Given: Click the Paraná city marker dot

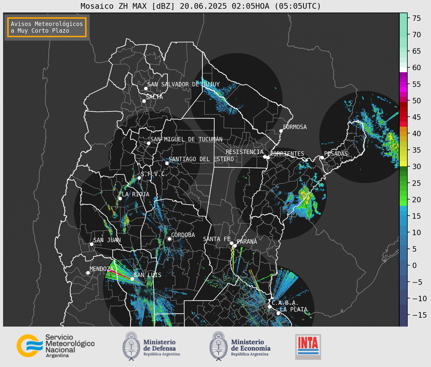Looking at the screenshot, I should coord(235,246).
